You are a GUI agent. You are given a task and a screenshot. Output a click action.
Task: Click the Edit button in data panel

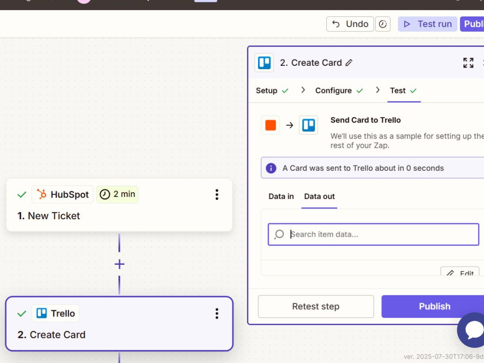pos(460,272)
